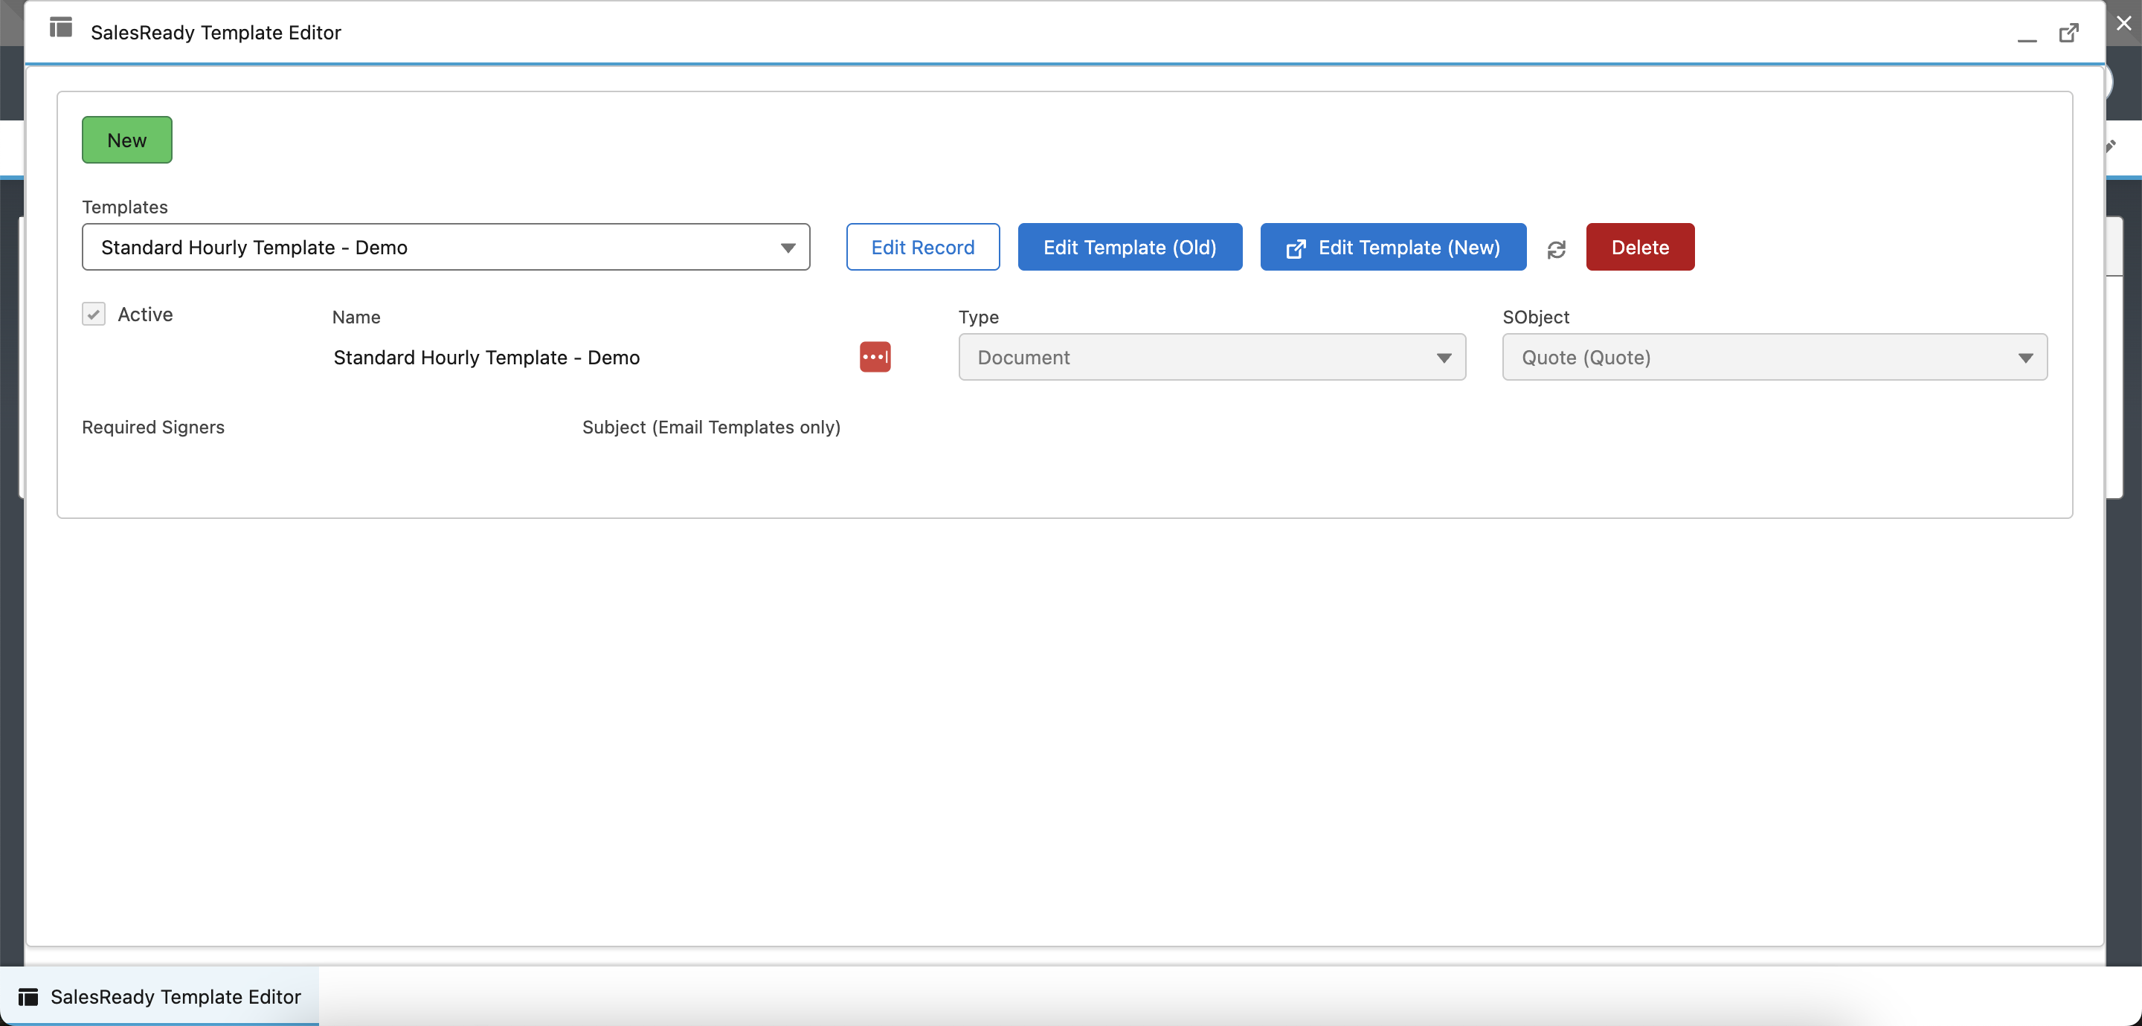Click the Active checkbox label text
The height and width of the screenshot is (1026, 2142).
[146, 314]
